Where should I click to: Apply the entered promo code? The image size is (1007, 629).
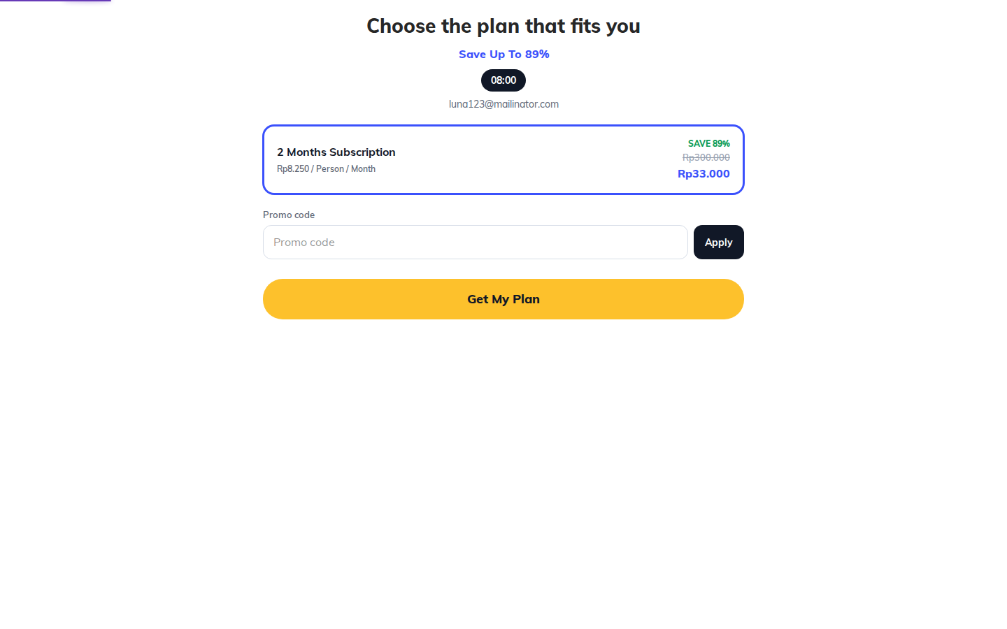tap(718, 242)
